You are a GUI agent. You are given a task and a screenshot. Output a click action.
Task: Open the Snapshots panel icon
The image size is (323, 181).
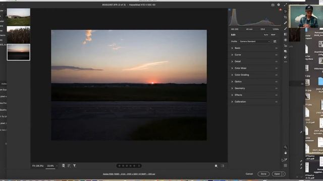point(285,51)
